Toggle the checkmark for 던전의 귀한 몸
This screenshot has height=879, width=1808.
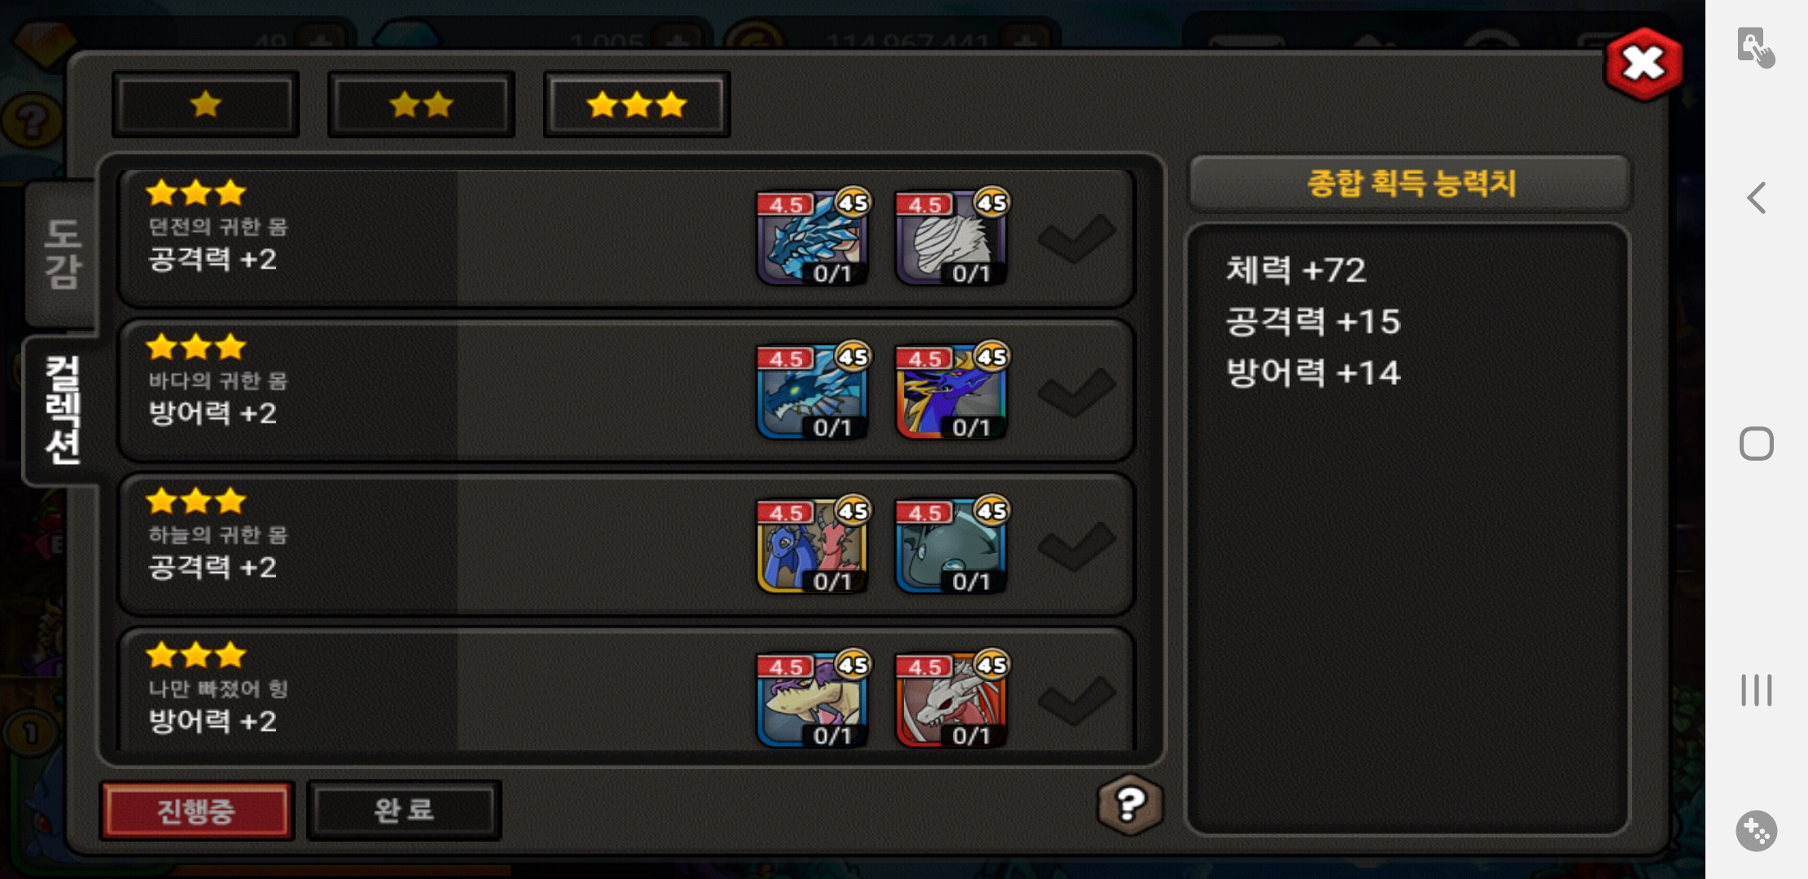point(1077,238)
